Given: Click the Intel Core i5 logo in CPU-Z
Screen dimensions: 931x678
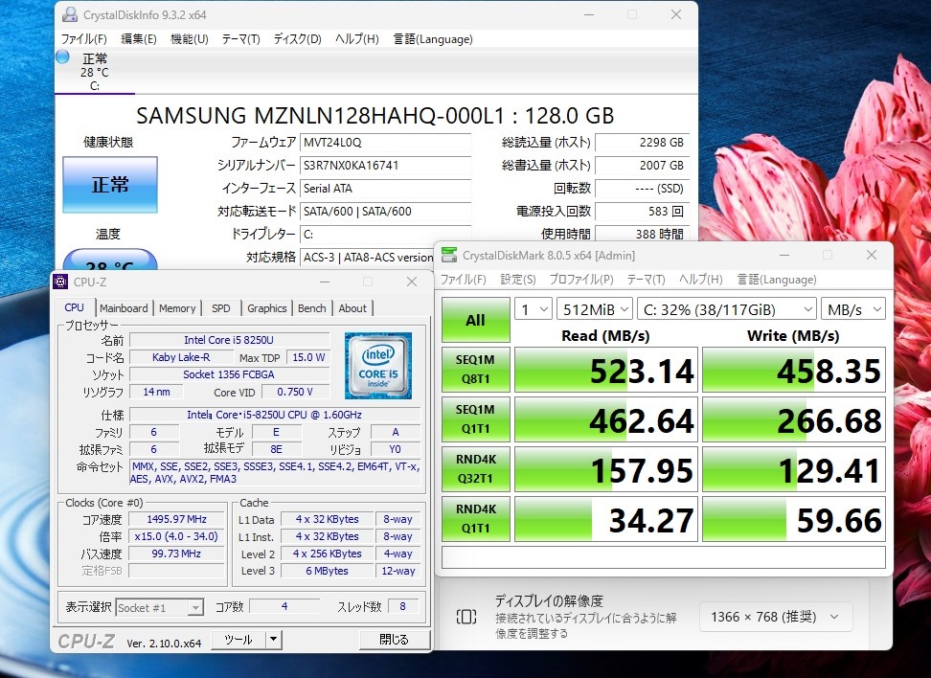Looking at the screenshot, I should [x=378, y=366].
